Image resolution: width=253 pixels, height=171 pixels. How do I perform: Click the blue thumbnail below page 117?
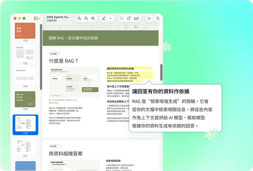(25, 166)
